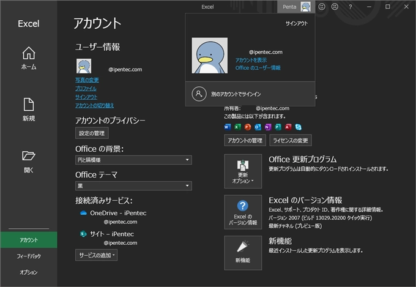Click the Skype app icon in product list
Viewport: 416px width, 287px height.
[x=298, y=127]
